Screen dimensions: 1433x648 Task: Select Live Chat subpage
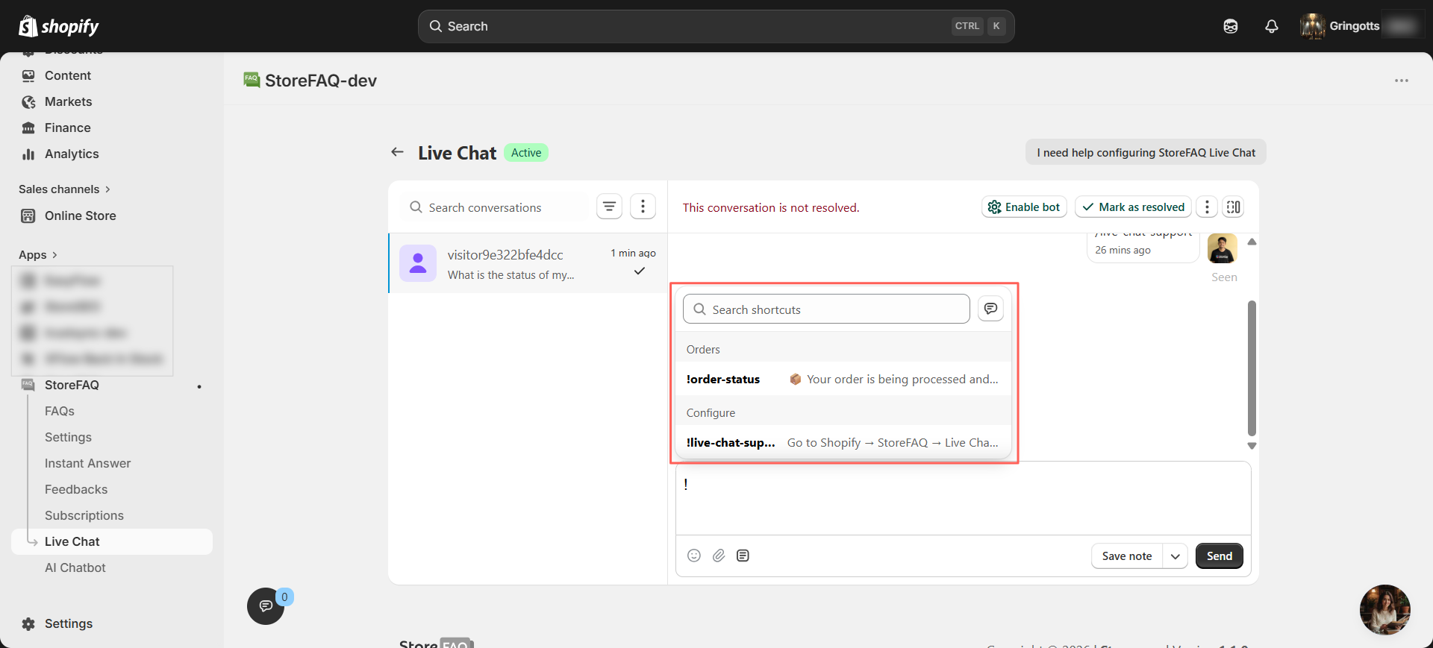click(112, 541)
